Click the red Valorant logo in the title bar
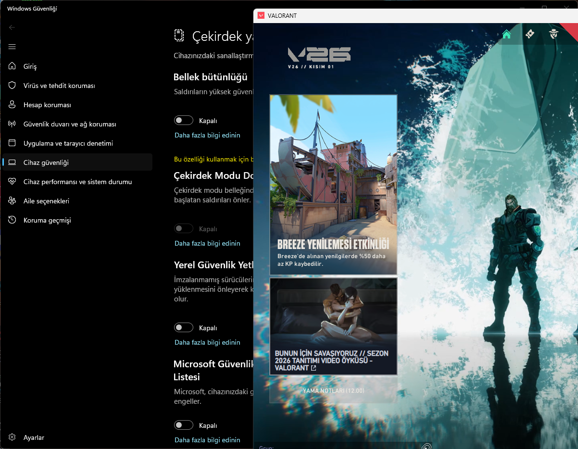This screenshot has width=578, height=449. tap(261, 15)
